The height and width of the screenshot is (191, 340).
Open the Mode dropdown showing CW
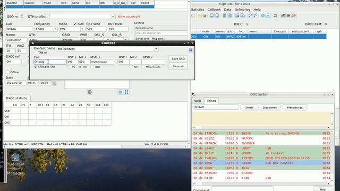(x=82, y=29)
